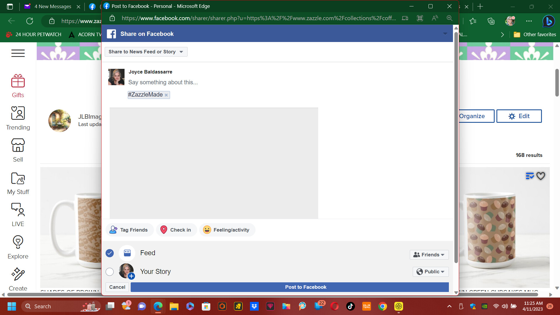Click the Edit button on Zazzle collection
560x315 pixels.
[x=519, y=116]
